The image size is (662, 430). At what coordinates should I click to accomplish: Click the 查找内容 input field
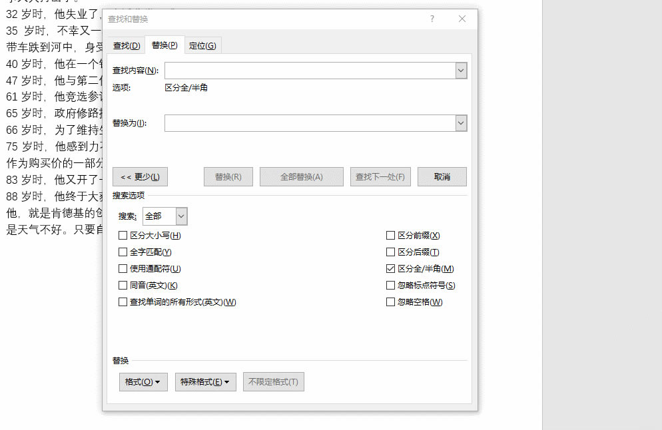click(x=310, y=71)
